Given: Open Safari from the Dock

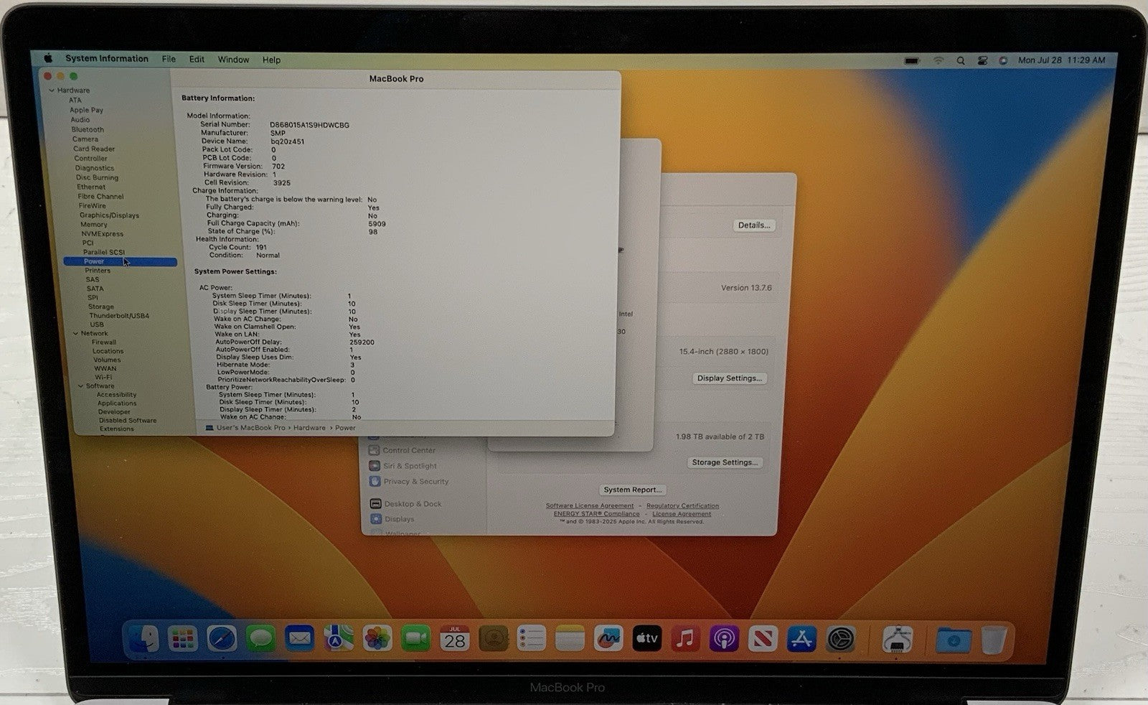Looking at the screenshot, I should pos(222,638).
